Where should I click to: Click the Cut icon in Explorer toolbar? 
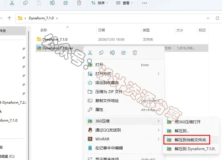[12, 3]
